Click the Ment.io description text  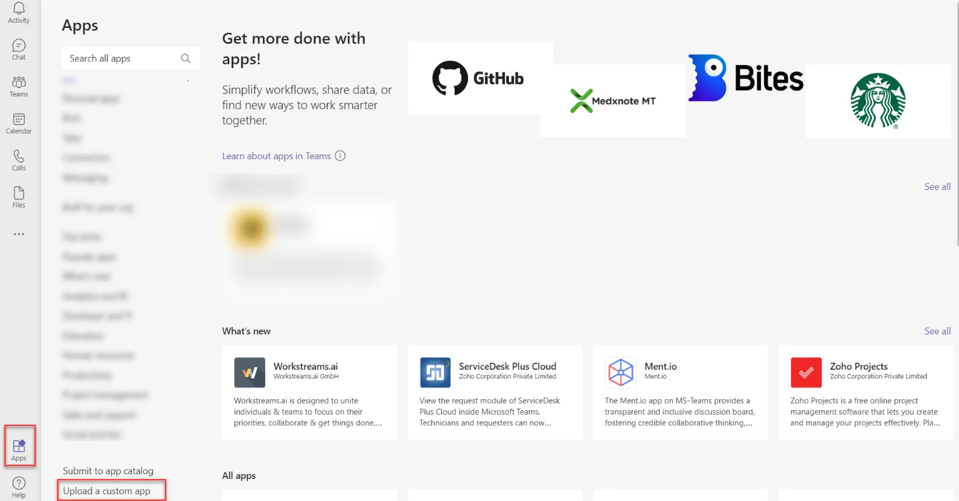[x=680, y=412]
